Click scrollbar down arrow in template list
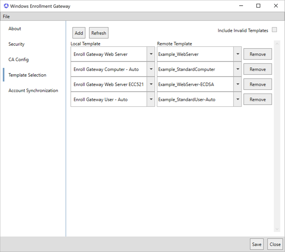The width and height of the screenshot is (285, 252). [277, 229]
